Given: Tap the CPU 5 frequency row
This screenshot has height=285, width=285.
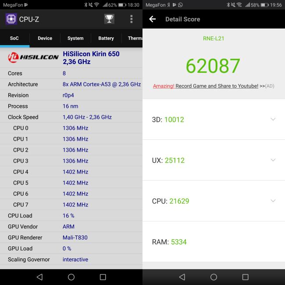Looking at the screenshot, I should click(x=71, y=183).
